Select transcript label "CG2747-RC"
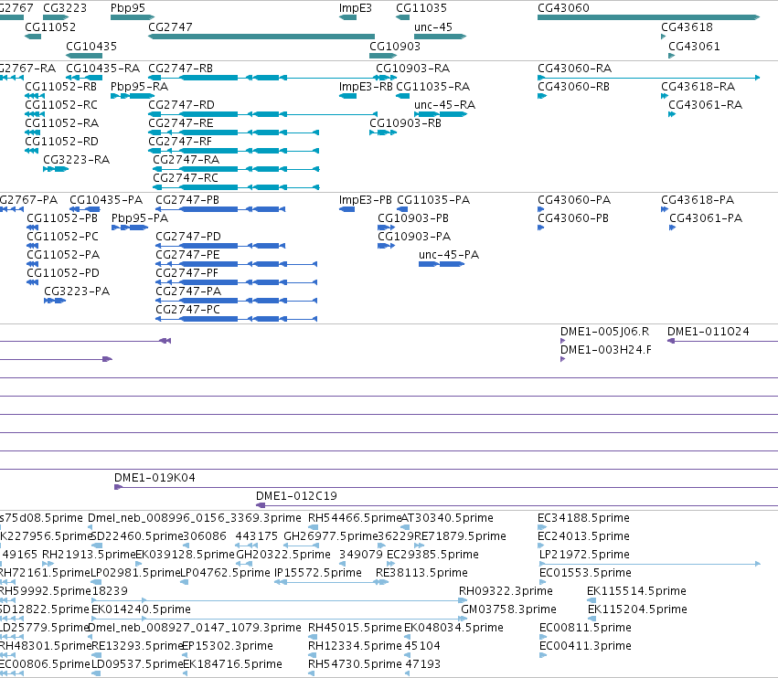 [186, 178]
